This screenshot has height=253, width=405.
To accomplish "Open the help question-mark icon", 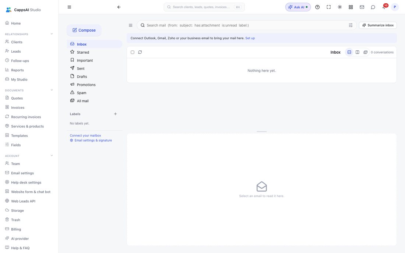I will 317,7.
